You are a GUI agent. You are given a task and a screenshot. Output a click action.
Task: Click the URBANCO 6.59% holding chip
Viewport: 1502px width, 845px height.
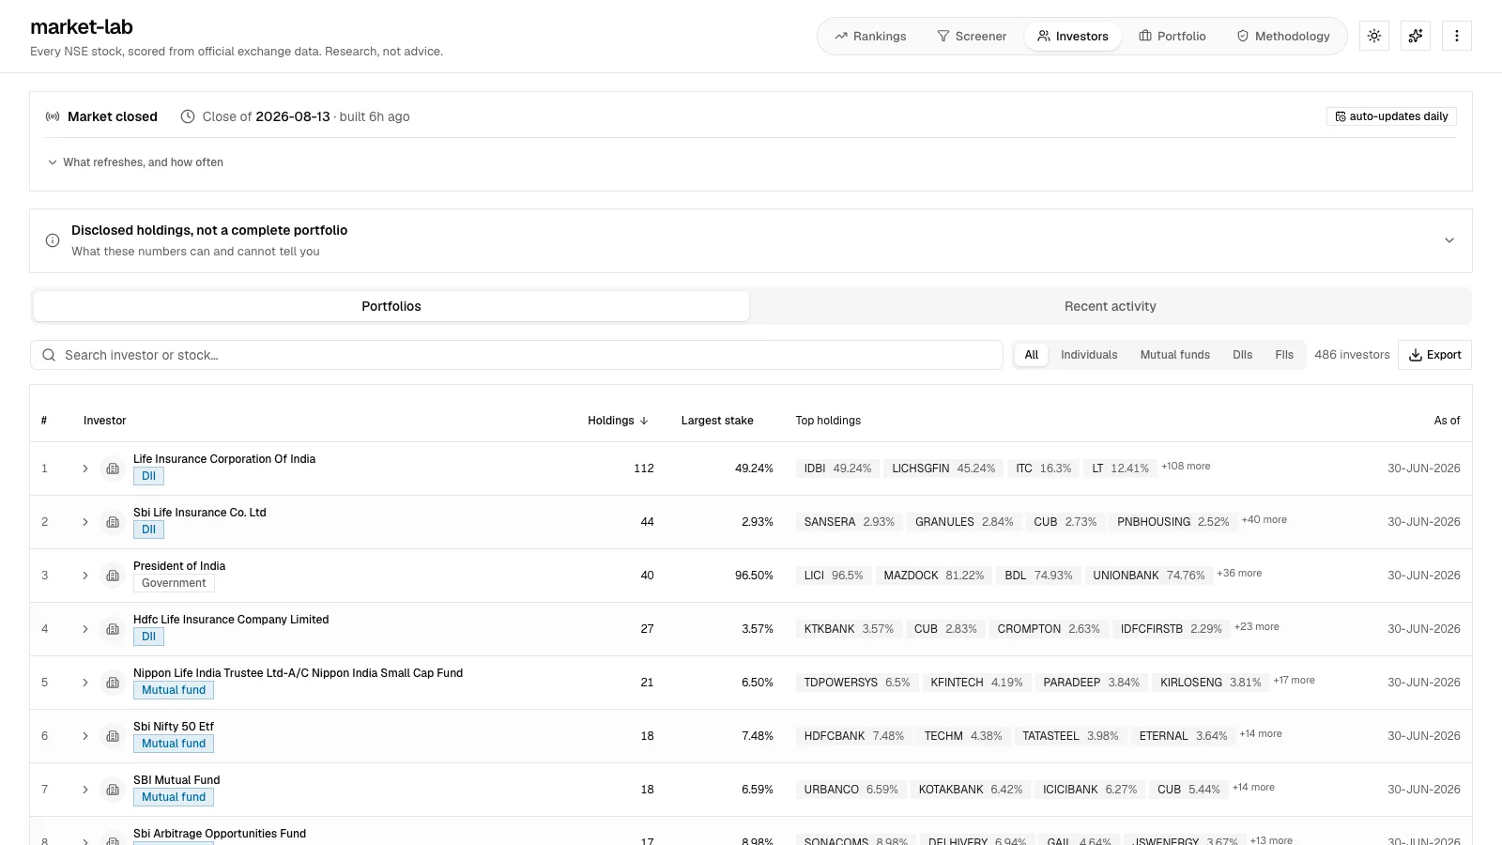pos(851,790)
